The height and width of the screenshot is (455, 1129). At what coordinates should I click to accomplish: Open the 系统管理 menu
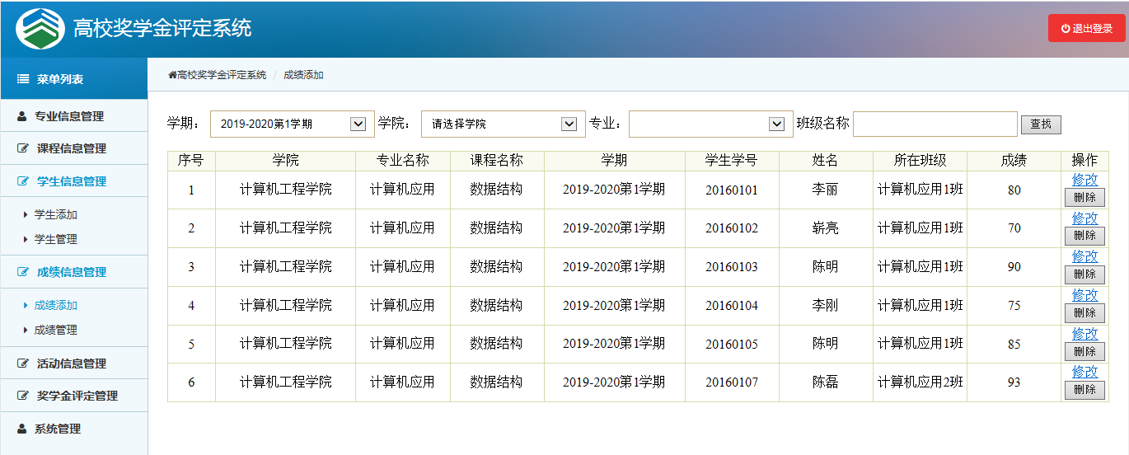click(74, 429)
